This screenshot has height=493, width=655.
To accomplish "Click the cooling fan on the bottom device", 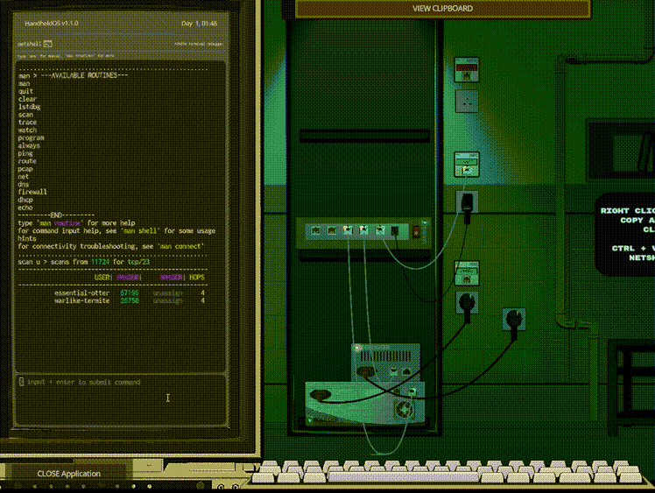I will (x=405, y=410).
